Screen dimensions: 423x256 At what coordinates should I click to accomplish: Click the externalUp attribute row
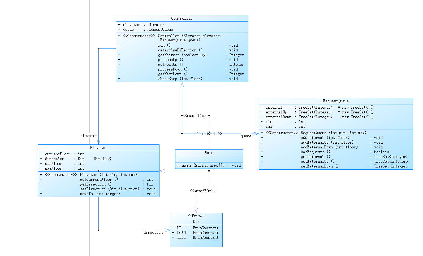pyautogui.click(x=317, y=112)
